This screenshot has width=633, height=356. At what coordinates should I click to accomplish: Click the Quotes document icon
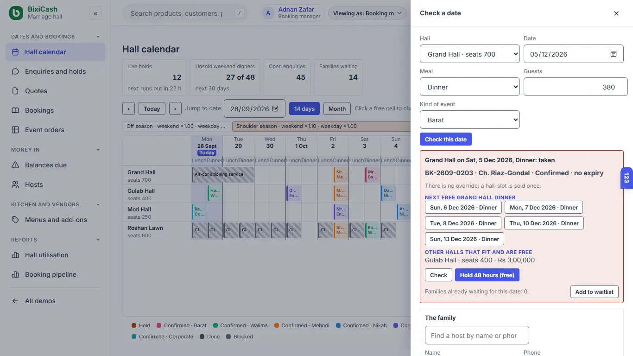pos(15,91)
